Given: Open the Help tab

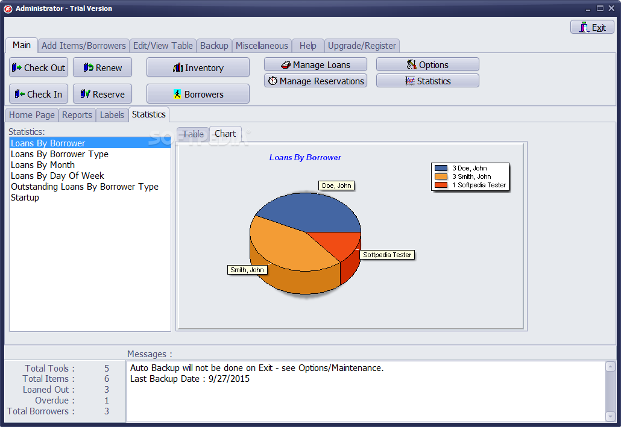Looking at the screenshot, I should click(x=307, y=46).
